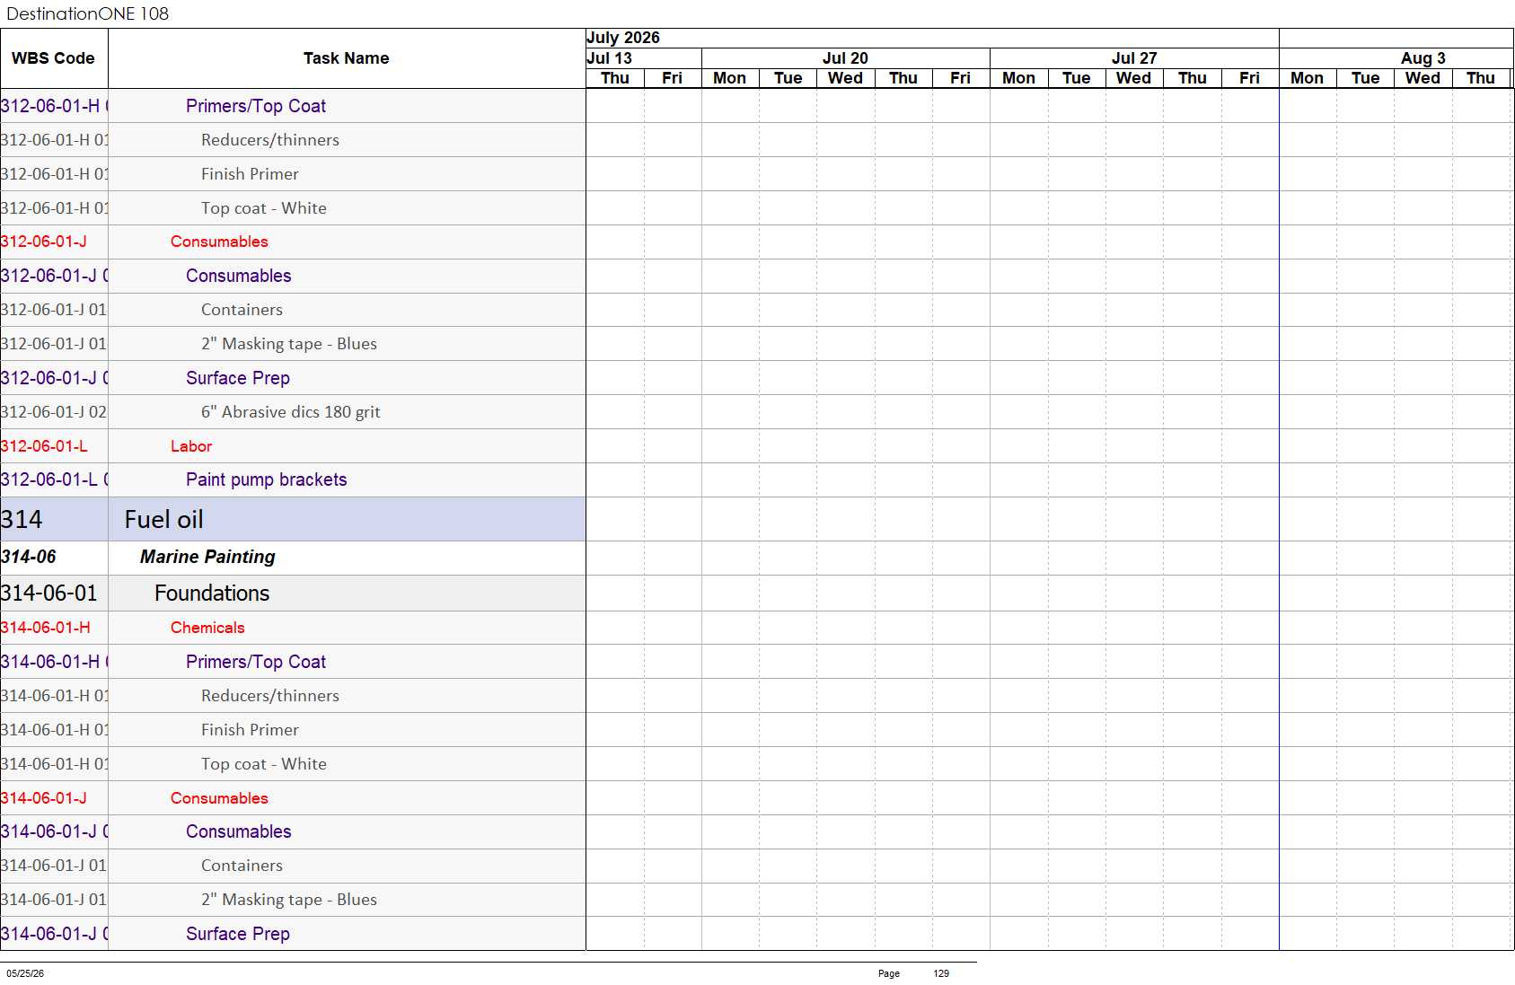The width and height of the screenshot is (1515, 985).
Task: Select Reducers/thinners under 312-06-01-H
Action: (x=270, y=140)
